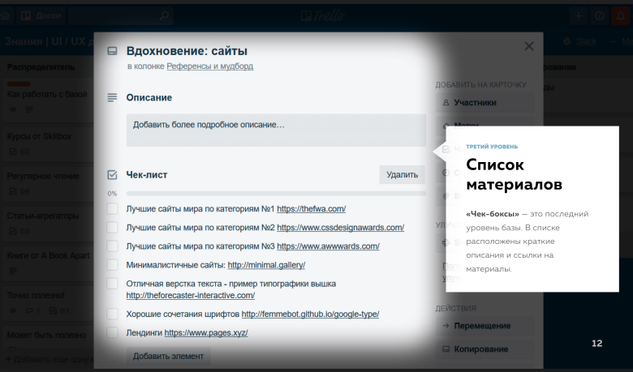Click the Slack button in board header
Screen dimensions: 633x372
[x=579, y=41]
